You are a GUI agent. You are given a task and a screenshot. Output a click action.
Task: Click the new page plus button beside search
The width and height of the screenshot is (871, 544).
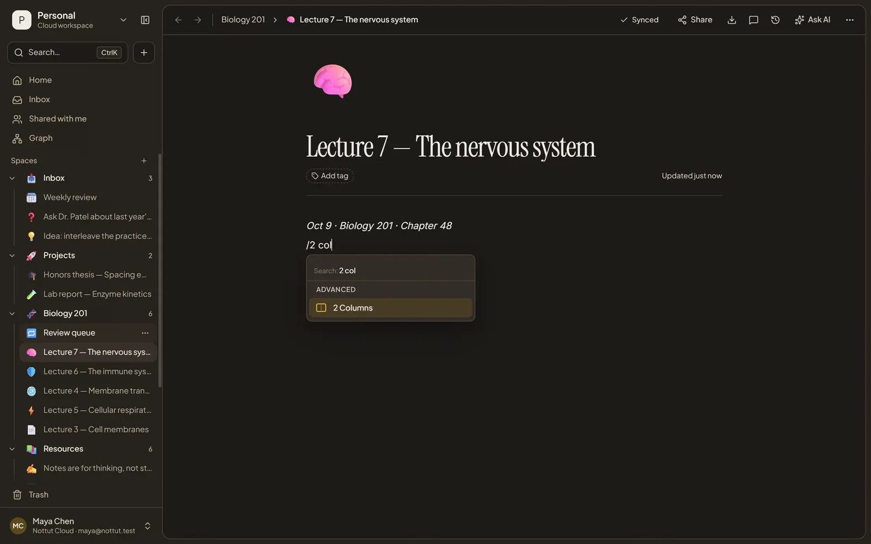(x=144, y=53)
